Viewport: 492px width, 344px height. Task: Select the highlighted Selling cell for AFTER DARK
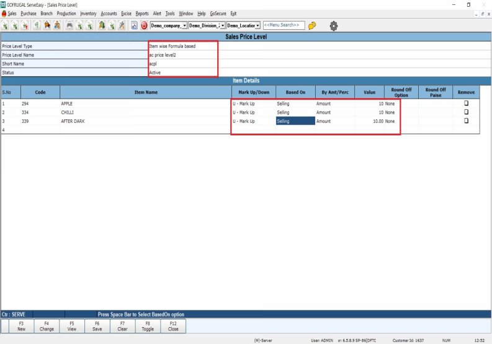tap(295, 121)
